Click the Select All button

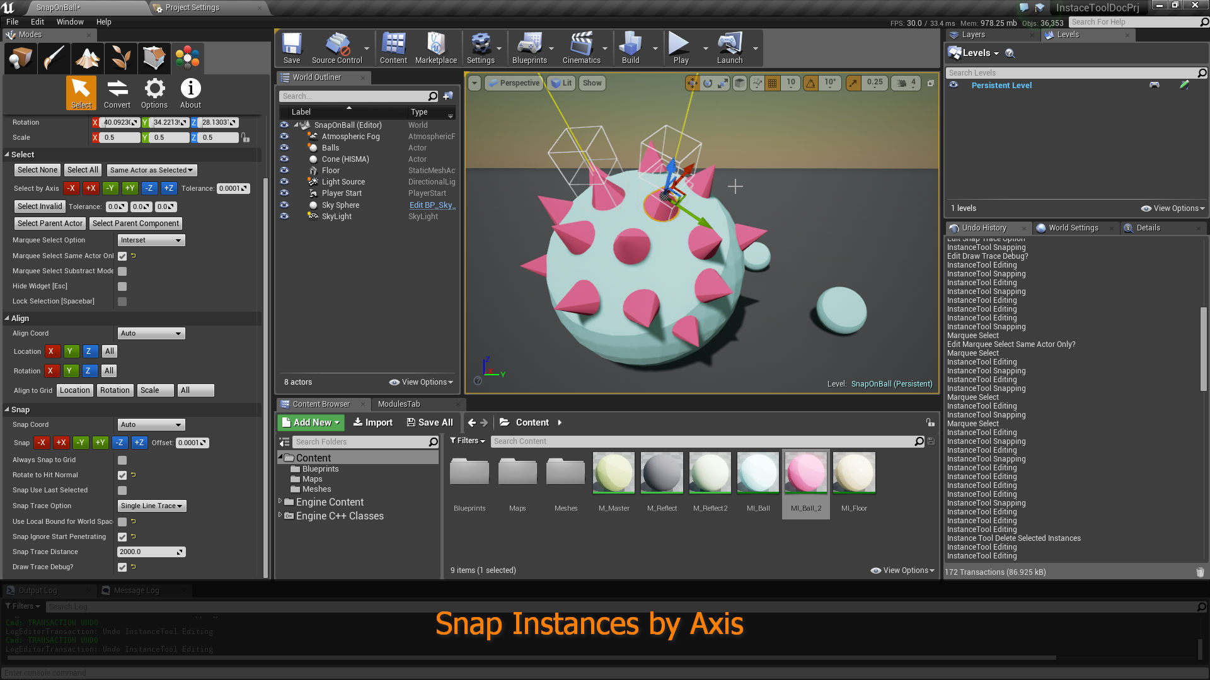(x=83, y=170)
